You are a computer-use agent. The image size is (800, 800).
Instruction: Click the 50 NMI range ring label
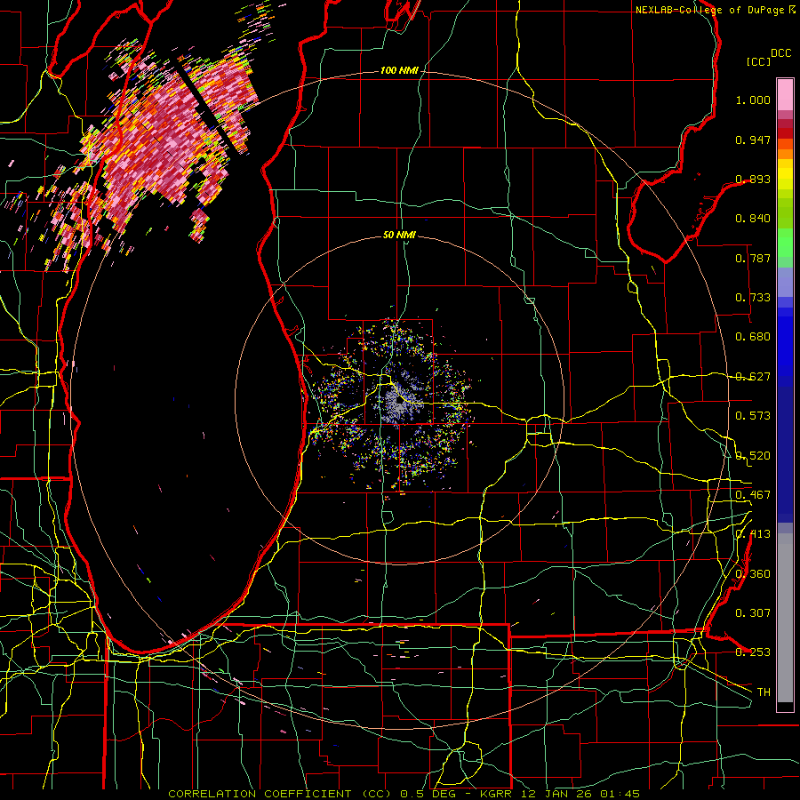pos(399,235)
